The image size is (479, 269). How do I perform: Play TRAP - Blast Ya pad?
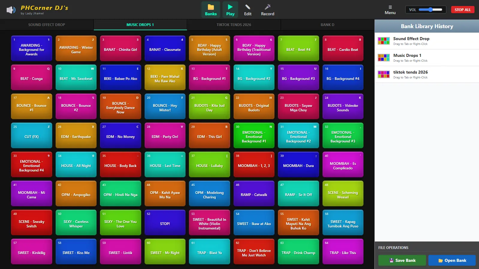[209, 251]
